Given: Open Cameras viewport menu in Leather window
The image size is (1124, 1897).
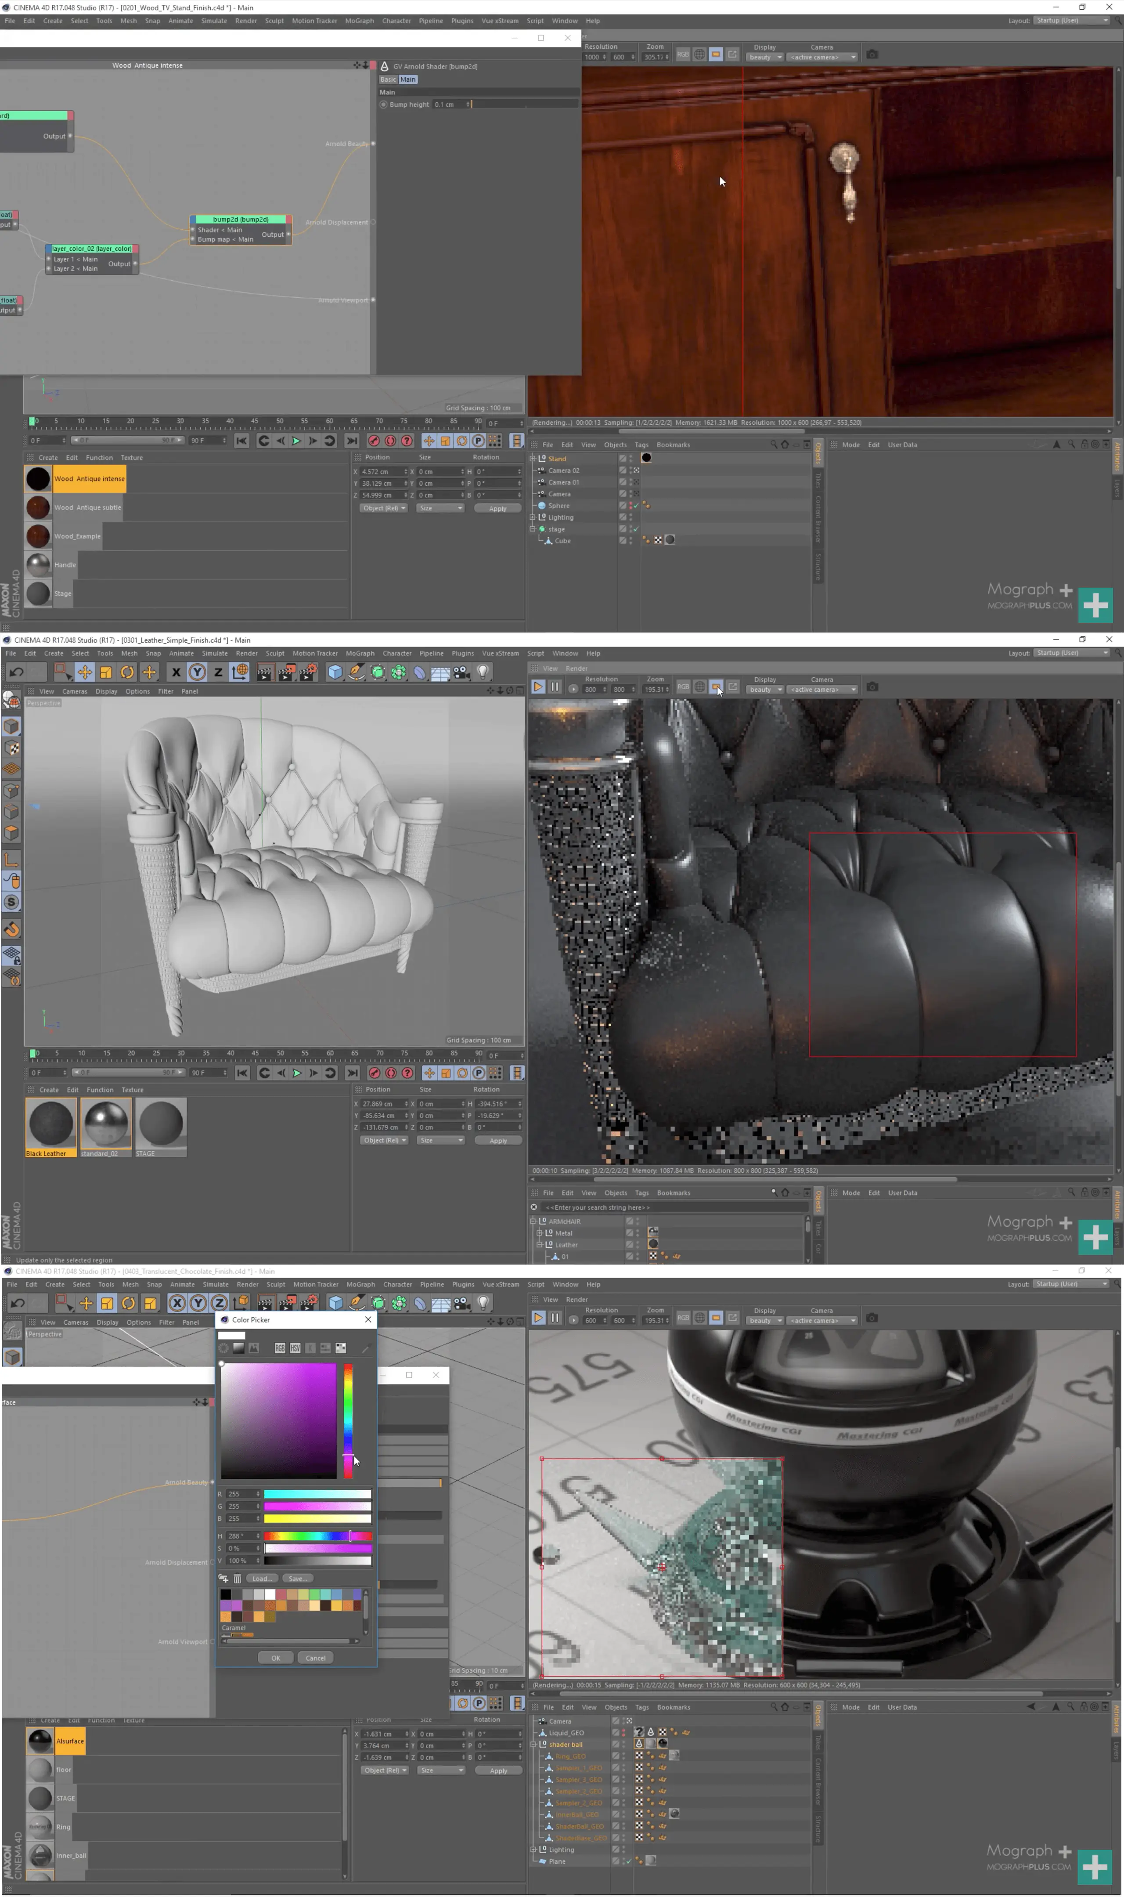Looking at the screenshot, I should click(x=74, y=692).
